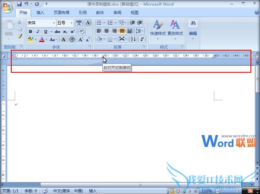
Task: Redo the last action
Action: coord(37,4)
